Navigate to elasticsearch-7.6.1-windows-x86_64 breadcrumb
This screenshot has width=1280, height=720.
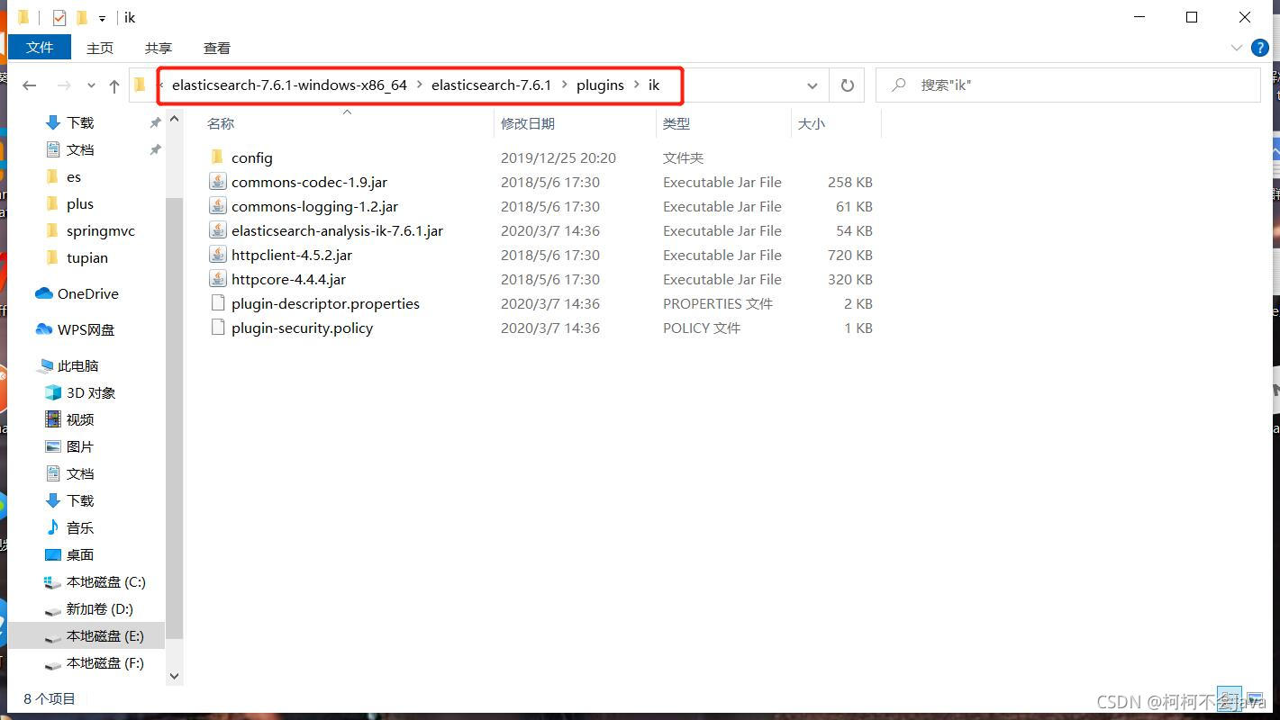pyautogui.click(x=289, y=85)
